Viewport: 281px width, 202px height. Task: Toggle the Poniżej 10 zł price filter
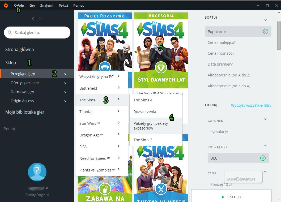point(221,184)
